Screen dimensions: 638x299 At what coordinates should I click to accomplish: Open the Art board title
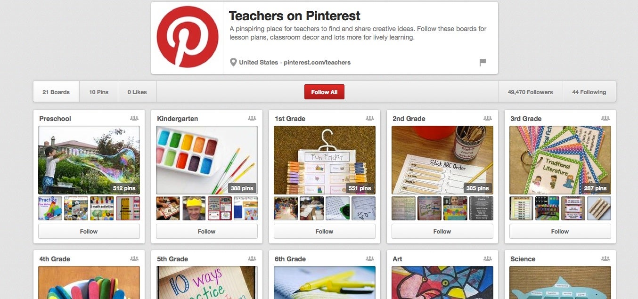(397, 259)
